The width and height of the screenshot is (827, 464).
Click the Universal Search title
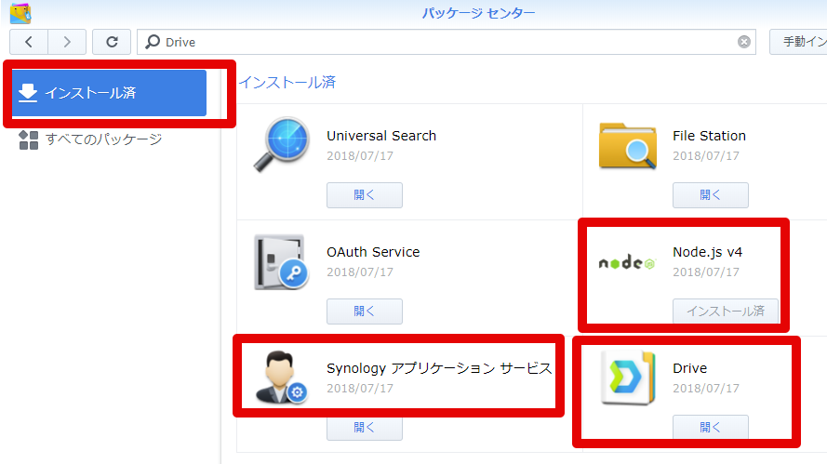pos(381,136)
